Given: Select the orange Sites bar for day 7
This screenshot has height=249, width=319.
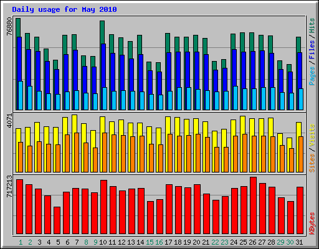Looking at the screenshot, I should [x=77, y=153].
